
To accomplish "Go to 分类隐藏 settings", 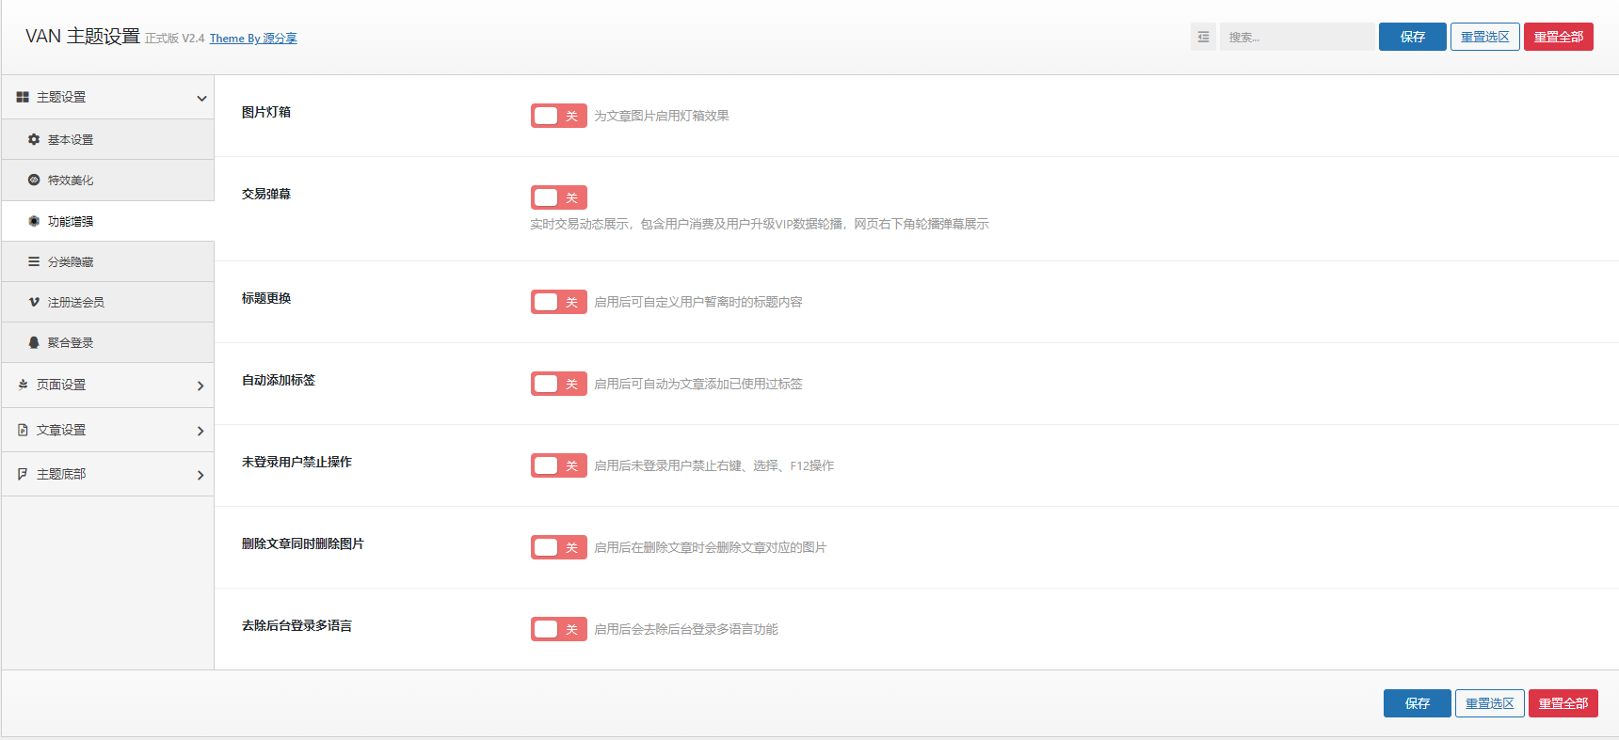I will pyautogui.click(x=108, y=261).
